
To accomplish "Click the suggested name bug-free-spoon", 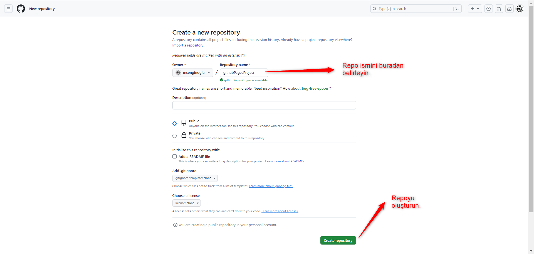I will tap(315, 88).
